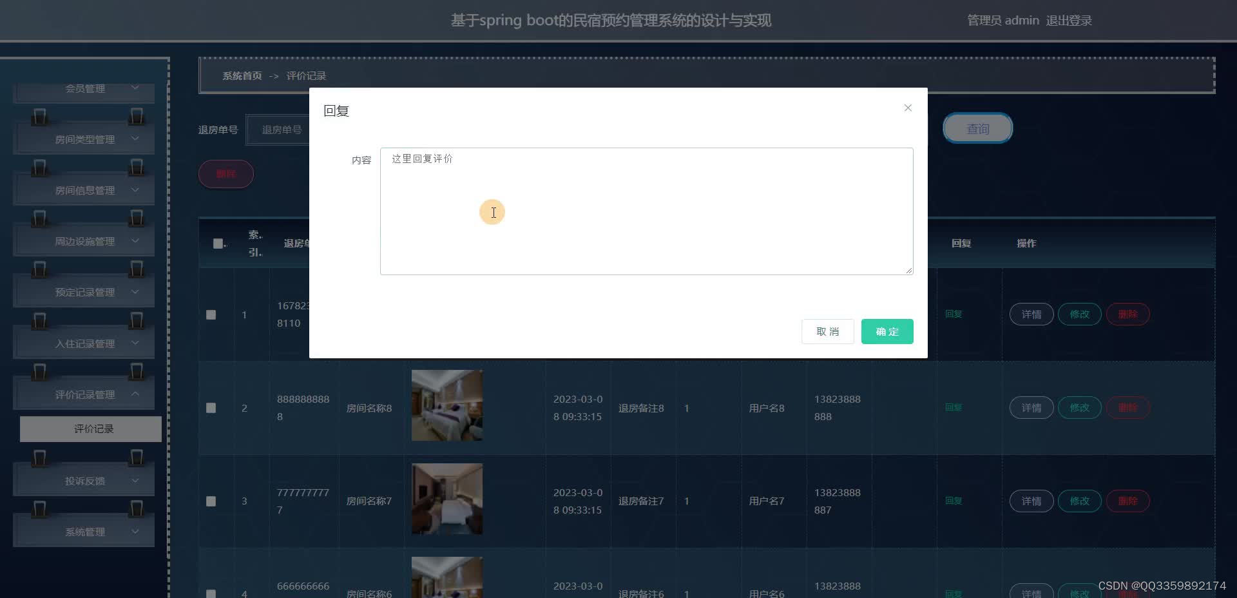Screen dimensions: 1237x598
Task: Click the 投诉反馈 menu label
Action: (85, 481)
